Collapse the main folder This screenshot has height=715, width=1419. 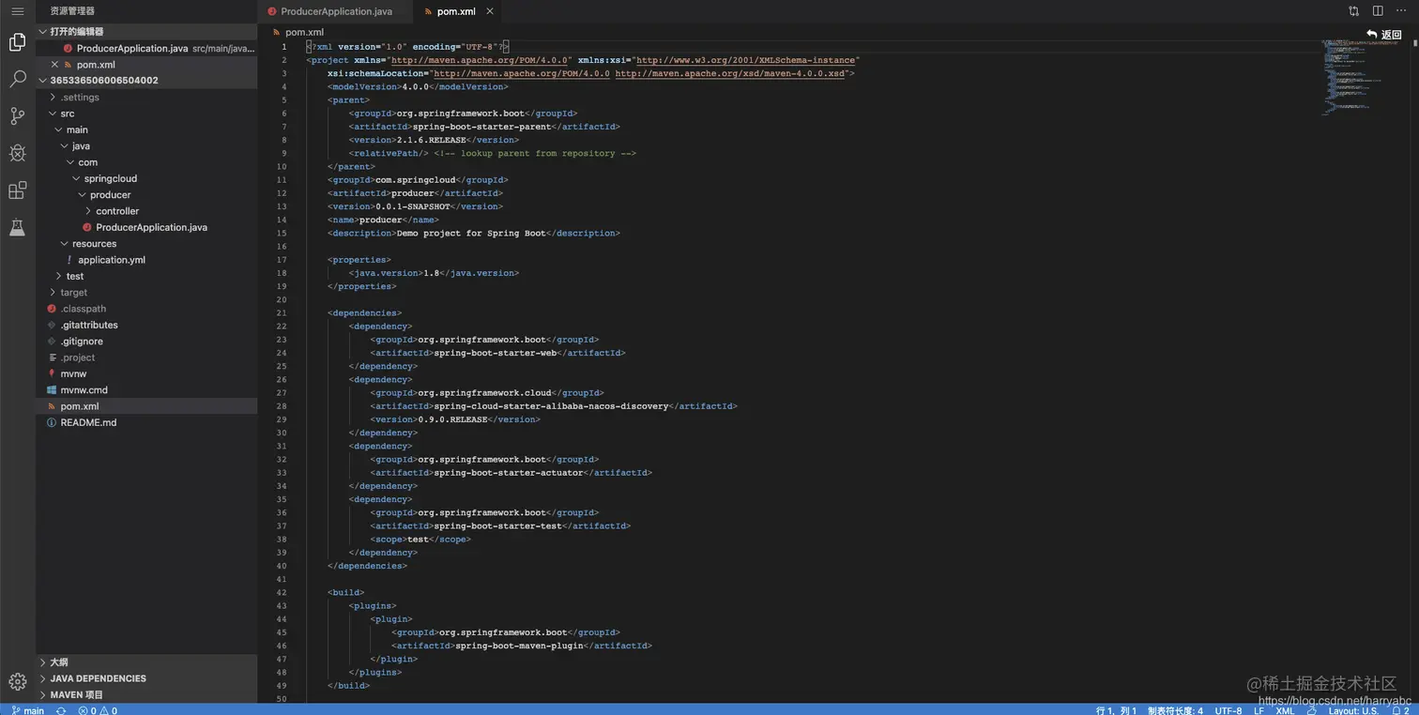[146, 129]
